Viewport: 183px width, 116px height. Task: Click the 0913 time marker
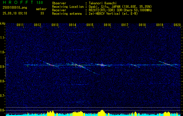(x=55, y=25)
